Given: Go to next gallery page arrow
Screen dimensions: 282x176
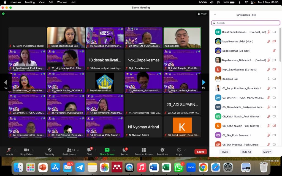Looking at the screenshot, I should point(204,82).
